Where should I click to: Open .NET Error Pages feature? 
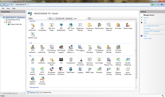52,27
